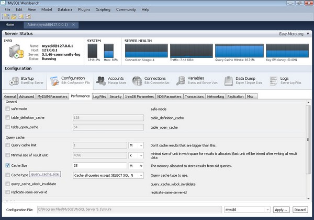Click the new model toolbar icon
This screenshot has height=220, width=314.
pyautogui.click(x=7, y=17)
